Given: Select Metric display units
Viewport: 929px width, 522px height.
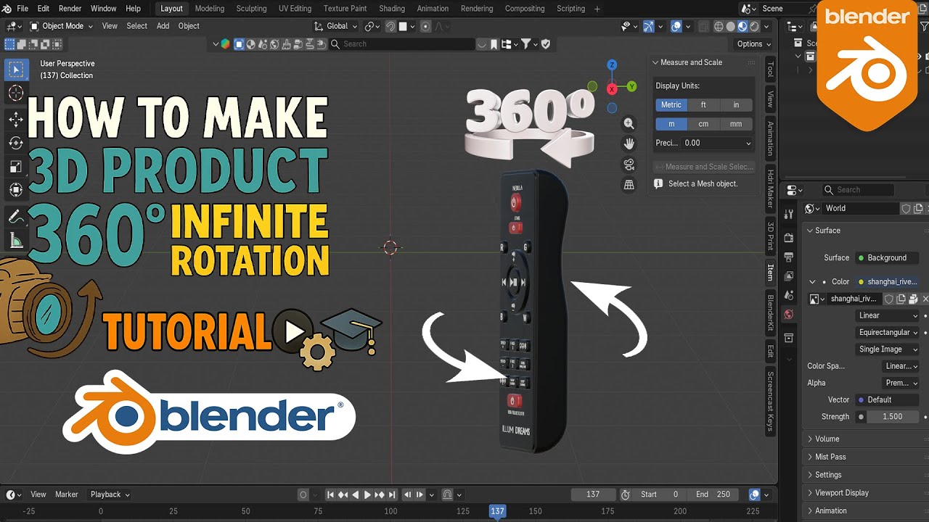Looking at the screenshot, I should [x=671, y=105].
